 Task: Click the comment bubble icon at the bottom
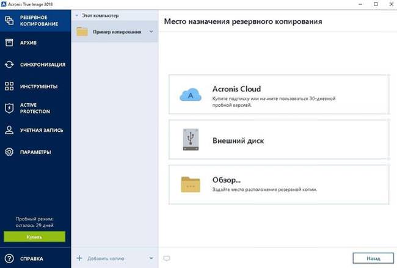pos(166,258)
